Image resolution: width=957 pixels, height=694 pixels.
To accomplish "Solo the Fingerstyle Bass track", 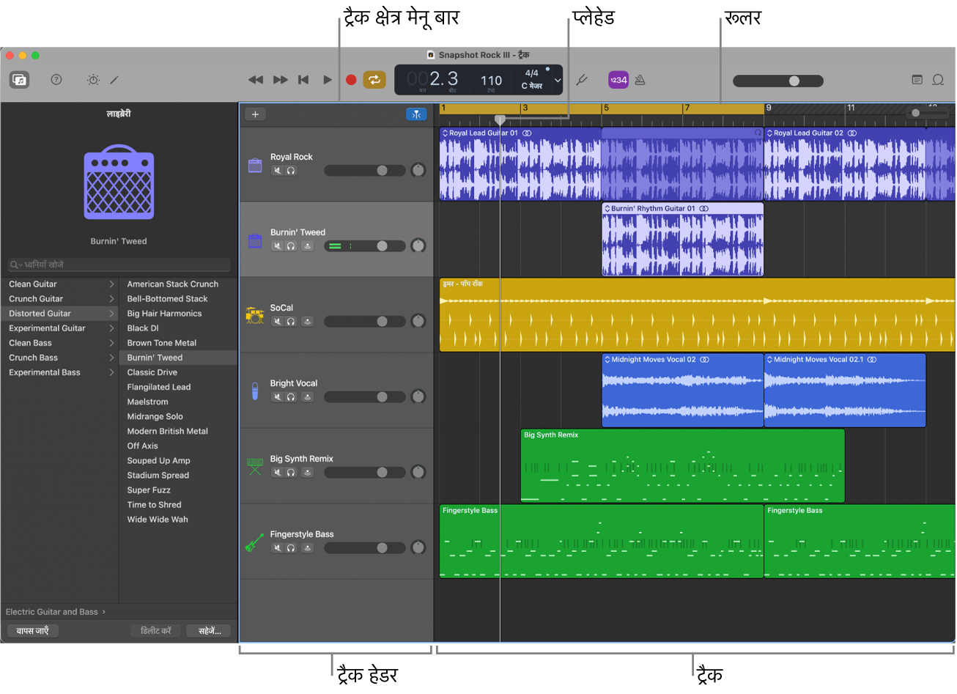I will click(291, 548).
